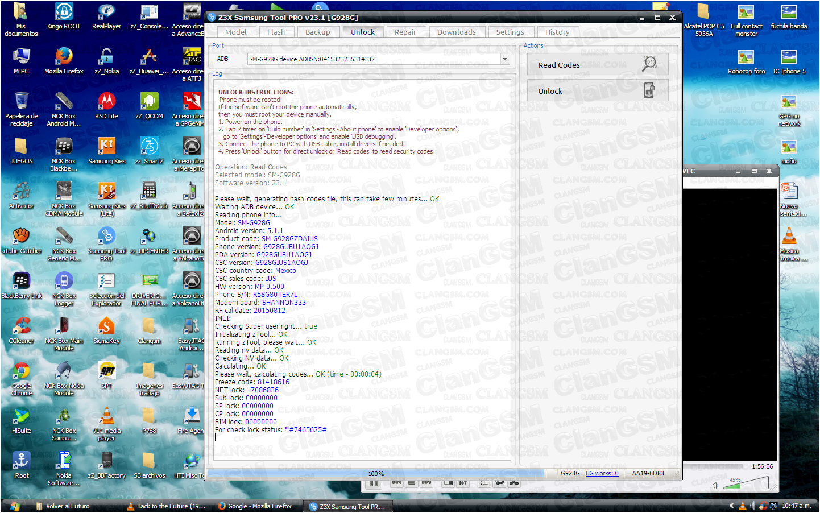Switch to Google - Mozilla Firefox taskbar item
This screenshot has width=820, height=513.
[255, 506]
